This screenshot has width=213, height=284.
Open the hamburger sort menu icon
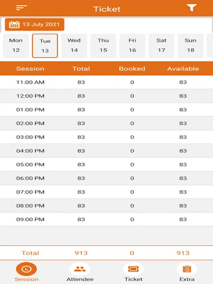(21, 8)
